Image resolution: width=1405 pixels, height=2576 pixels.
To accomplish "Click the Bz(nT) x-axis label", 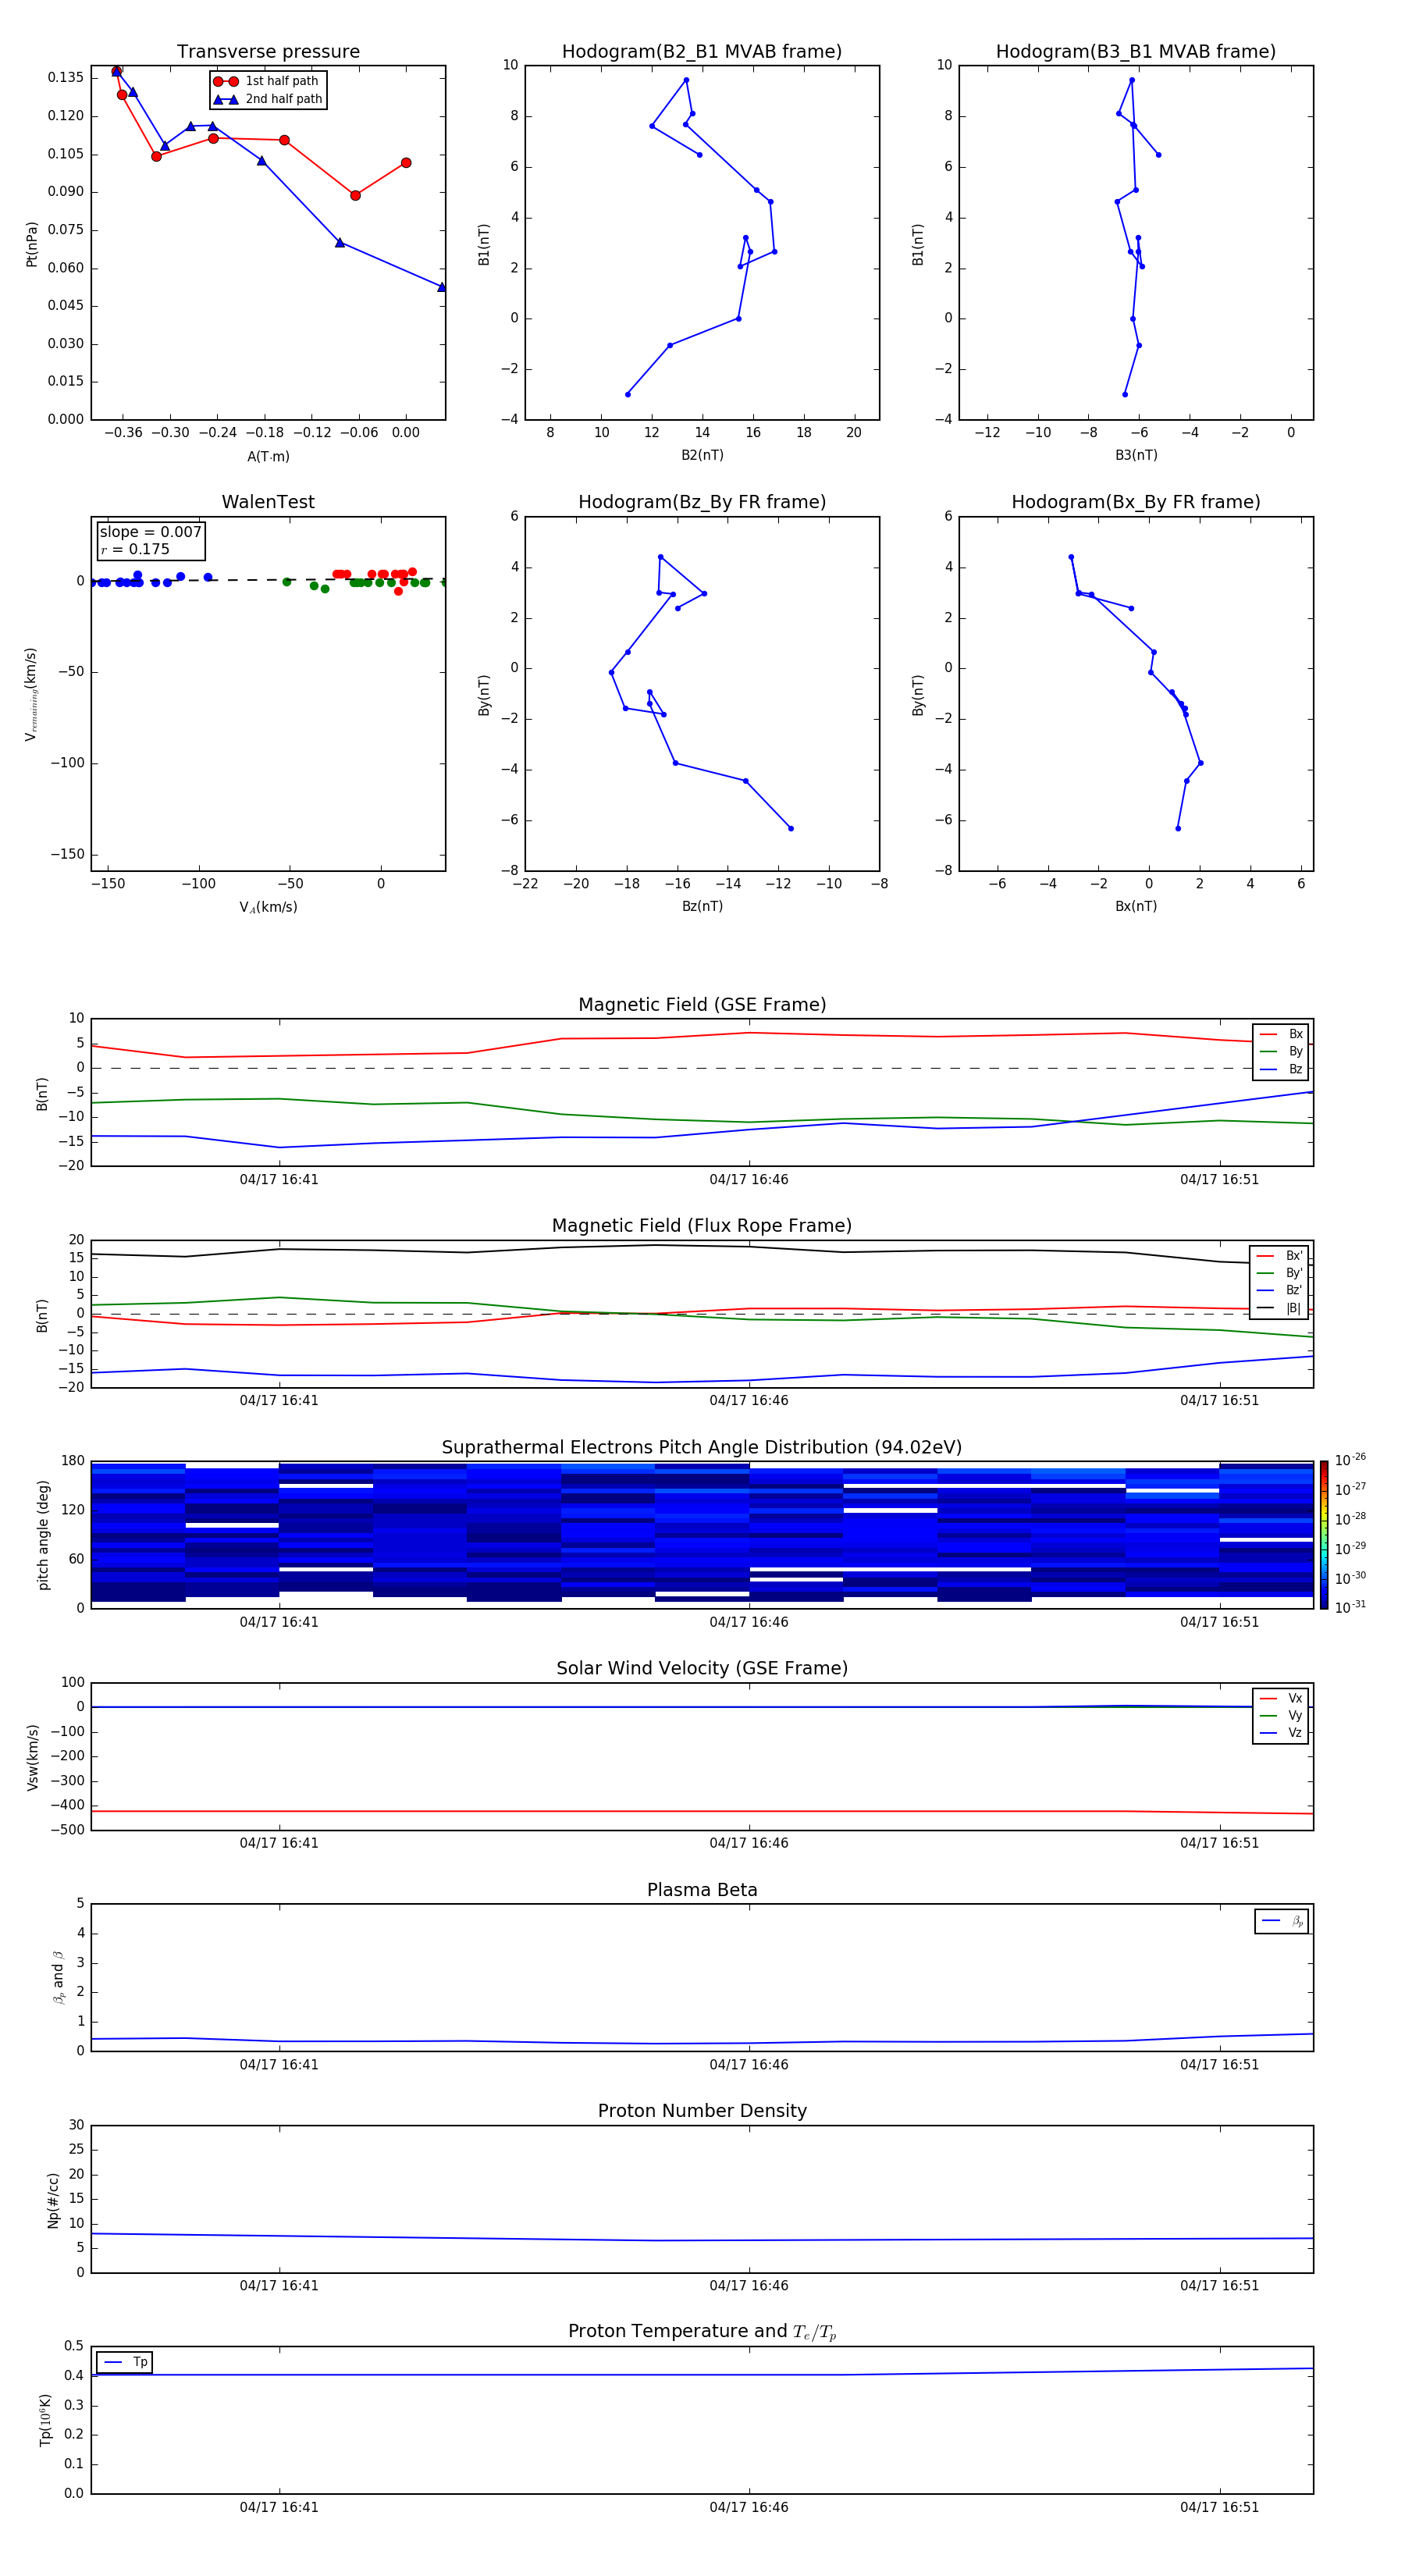I will click(702, 906).
